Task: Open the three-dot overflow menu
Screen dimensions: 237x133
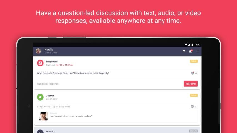Action: pyautogui.click(x=198, y=51)
